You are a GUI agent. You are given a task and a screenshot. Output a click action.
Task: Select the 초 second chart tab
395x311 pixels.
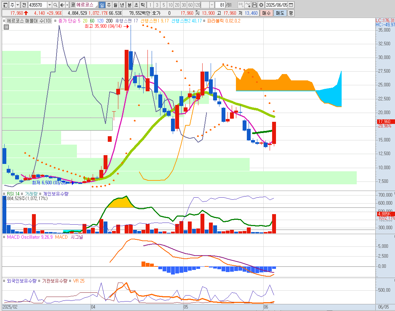coord(136,5)
